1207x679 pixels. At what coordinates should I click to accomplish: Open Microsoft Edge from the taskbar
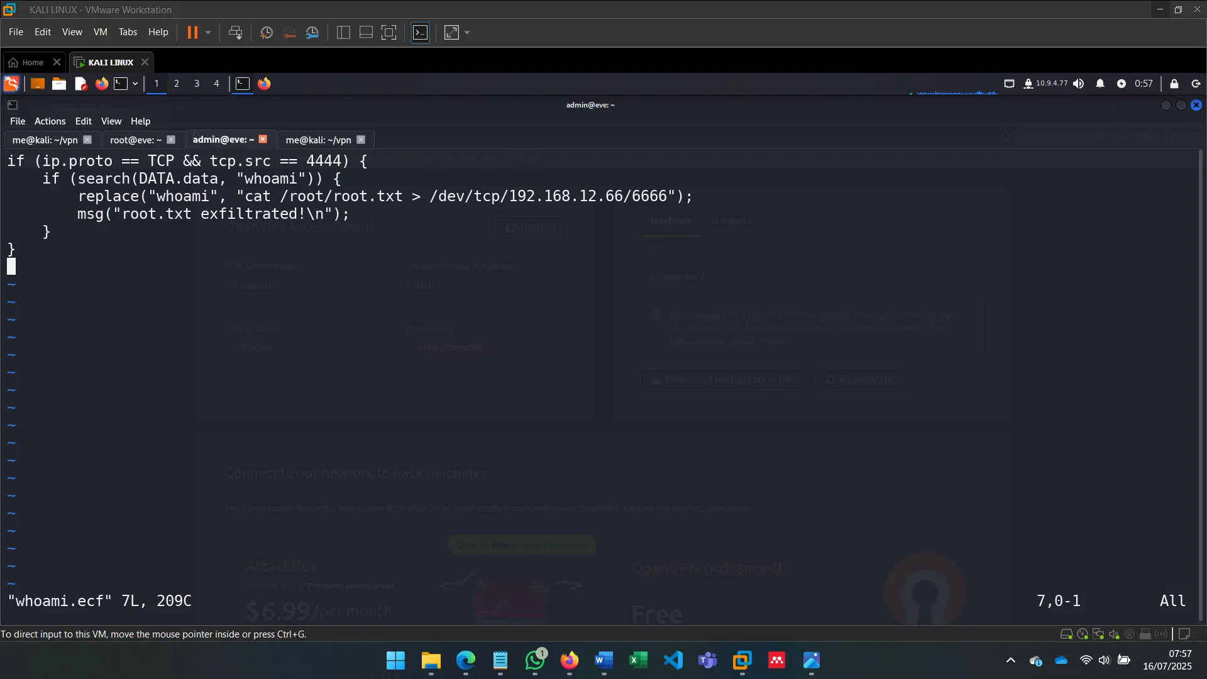pyautogui.click(x=465, y=660)
